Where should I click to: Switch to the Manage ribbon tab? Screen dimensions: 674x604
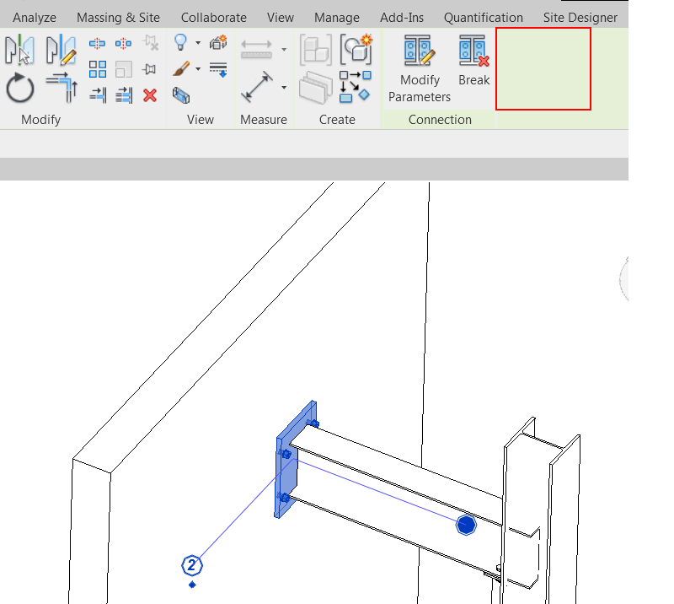[x=336, y=17]
